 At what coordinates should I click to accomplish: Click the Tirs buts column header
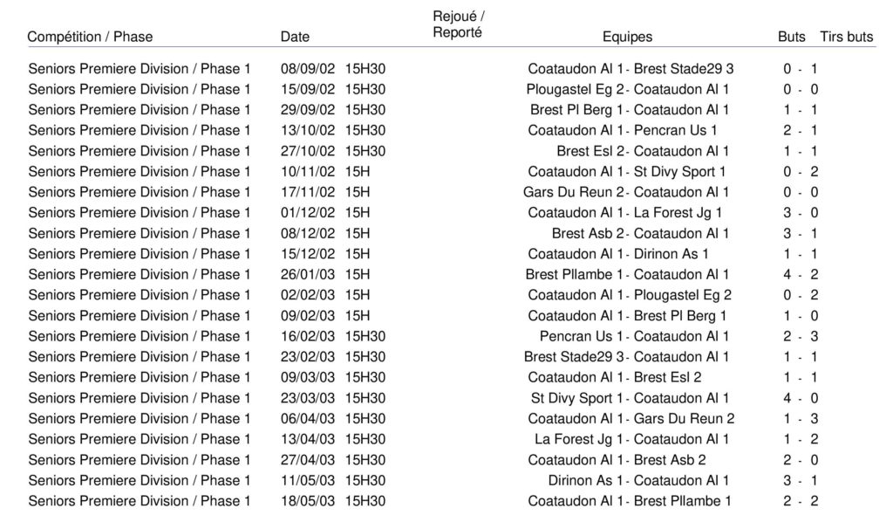coord(846,37)
